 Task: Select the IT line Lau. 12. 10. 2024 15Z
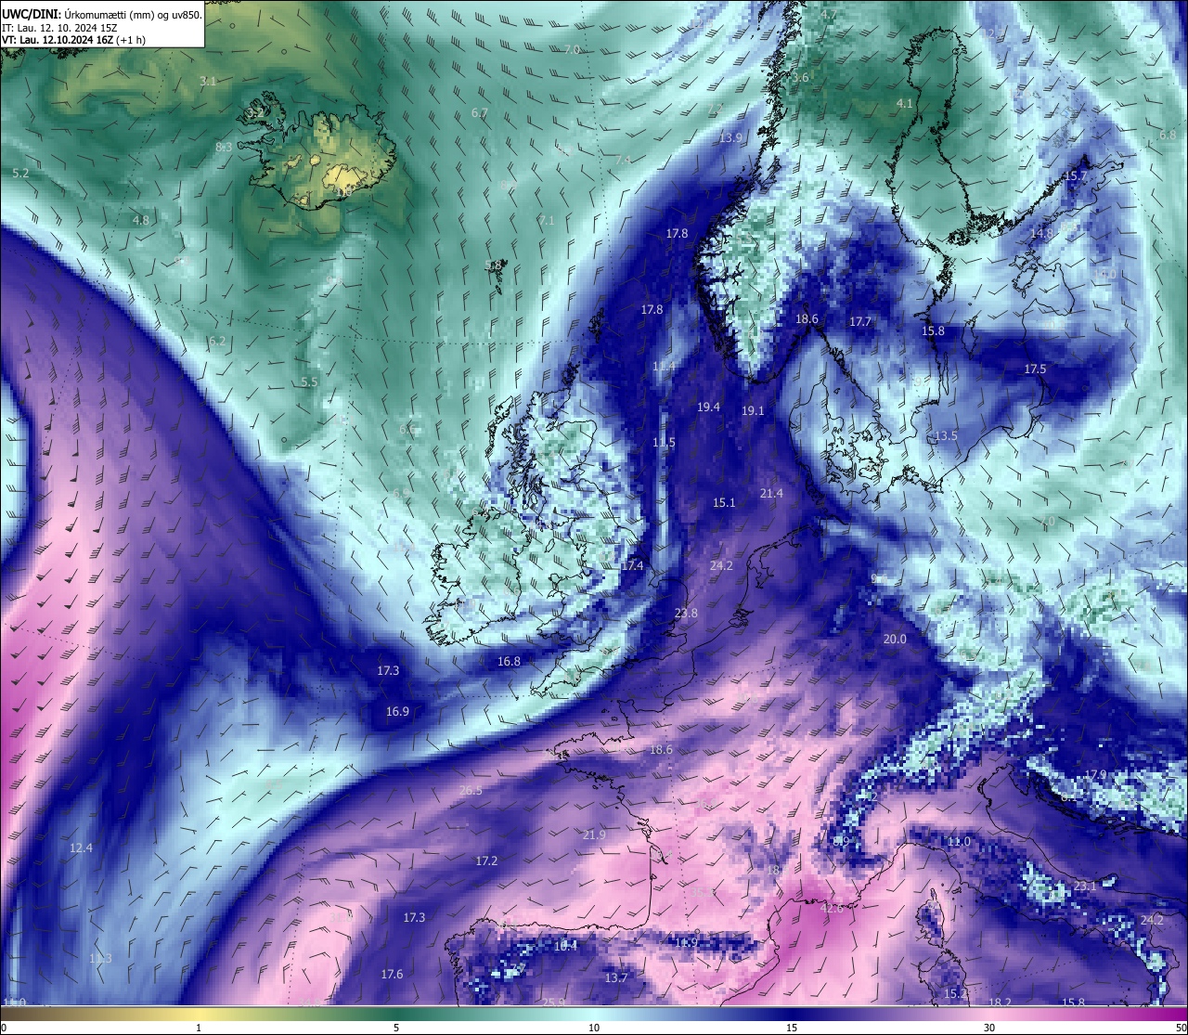(x=58, y=28)
